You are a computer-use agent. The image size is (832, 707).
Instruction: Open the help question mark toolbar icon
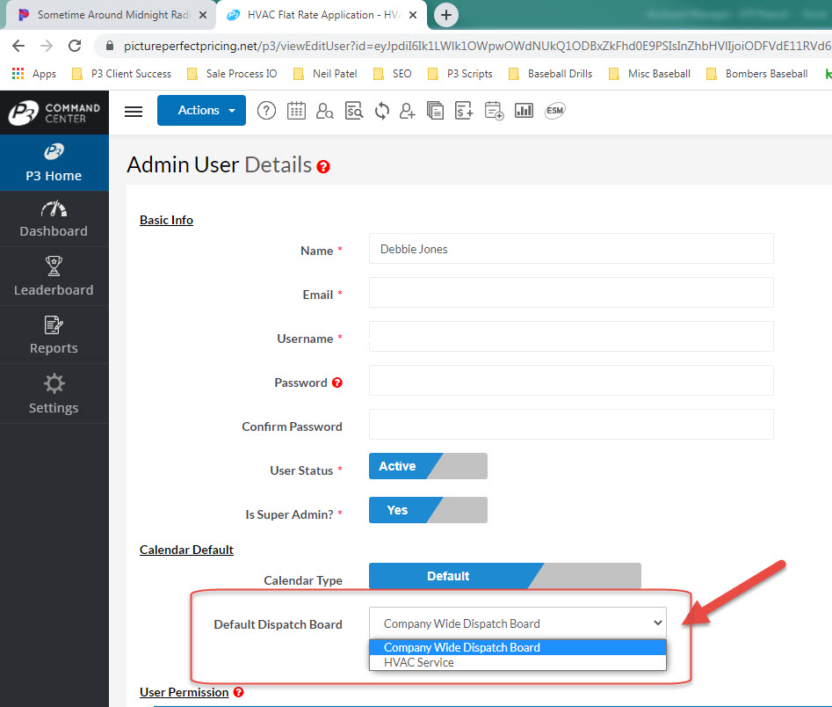pos(266,111)
